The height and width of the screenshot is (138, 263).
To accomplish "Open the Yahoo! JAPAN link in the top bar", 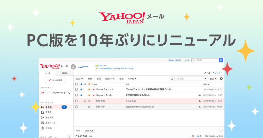I will (175, 60).
